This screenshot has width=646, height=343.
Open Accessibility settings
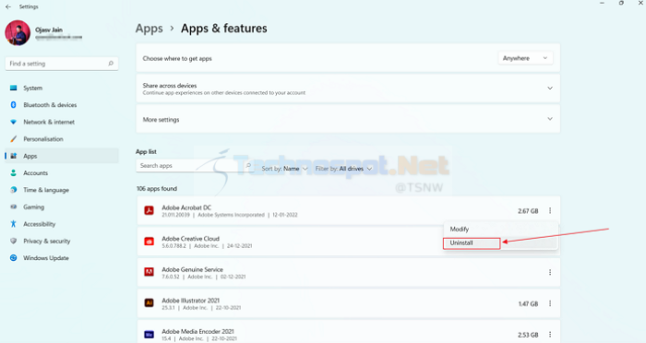point(62,224)
